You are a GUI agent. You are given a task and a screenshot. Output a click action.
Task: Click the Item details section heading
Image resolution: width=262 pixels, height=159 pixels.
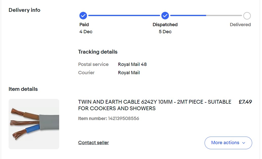point(23,89)
